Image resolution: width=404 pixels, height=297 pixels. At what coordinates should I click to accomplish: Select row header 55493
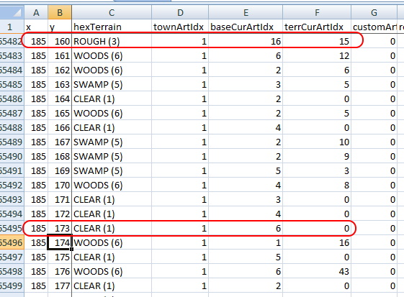point(12,199)
